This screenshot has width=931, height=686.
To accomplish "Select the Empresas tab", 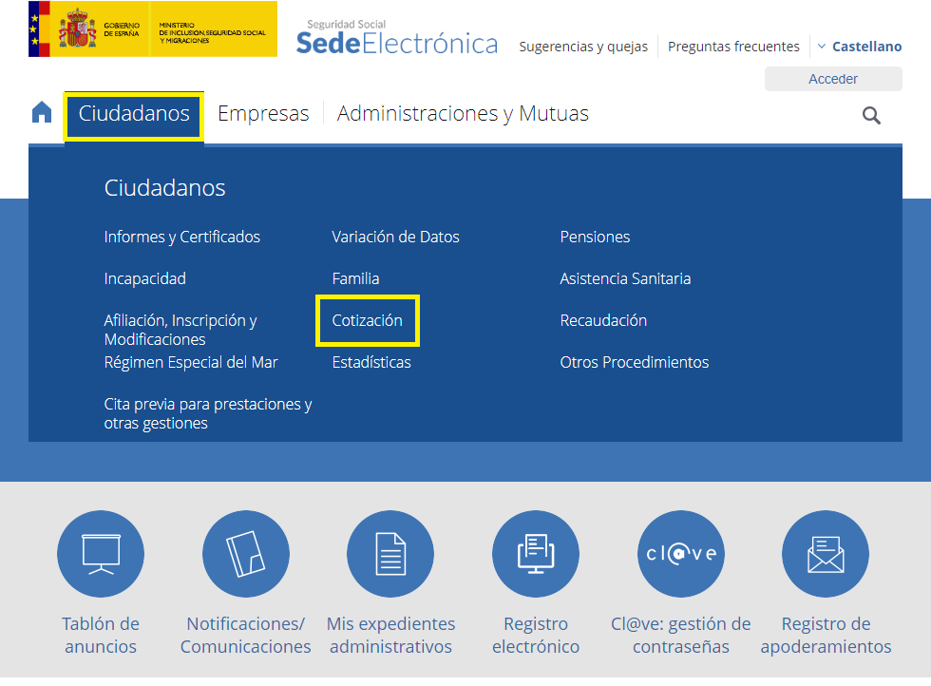I will click(x=263, y=113).
